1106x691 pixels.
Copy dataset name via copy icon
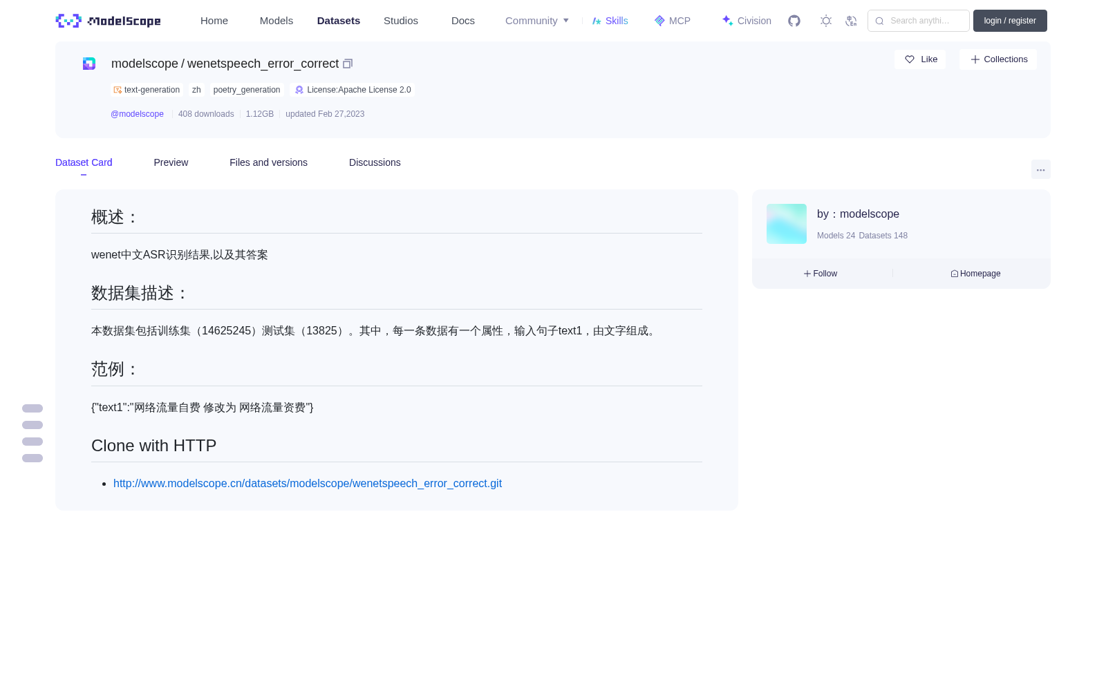tap(348, 64)
